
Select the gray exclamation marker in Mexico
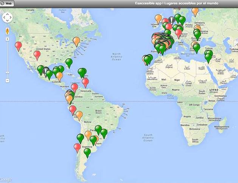pos(46,71)
